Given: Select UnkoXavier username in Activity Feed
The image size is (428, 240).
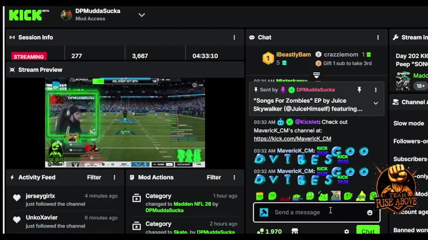Looking at the screenshot, I should pyautogui.click(x=42, y=218).
